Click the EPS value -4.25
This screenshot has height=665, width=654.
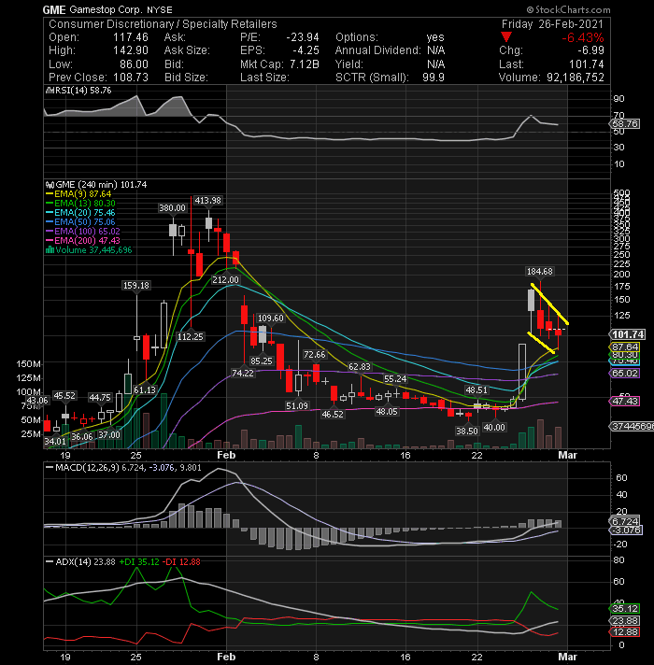[x=306, y=50]
